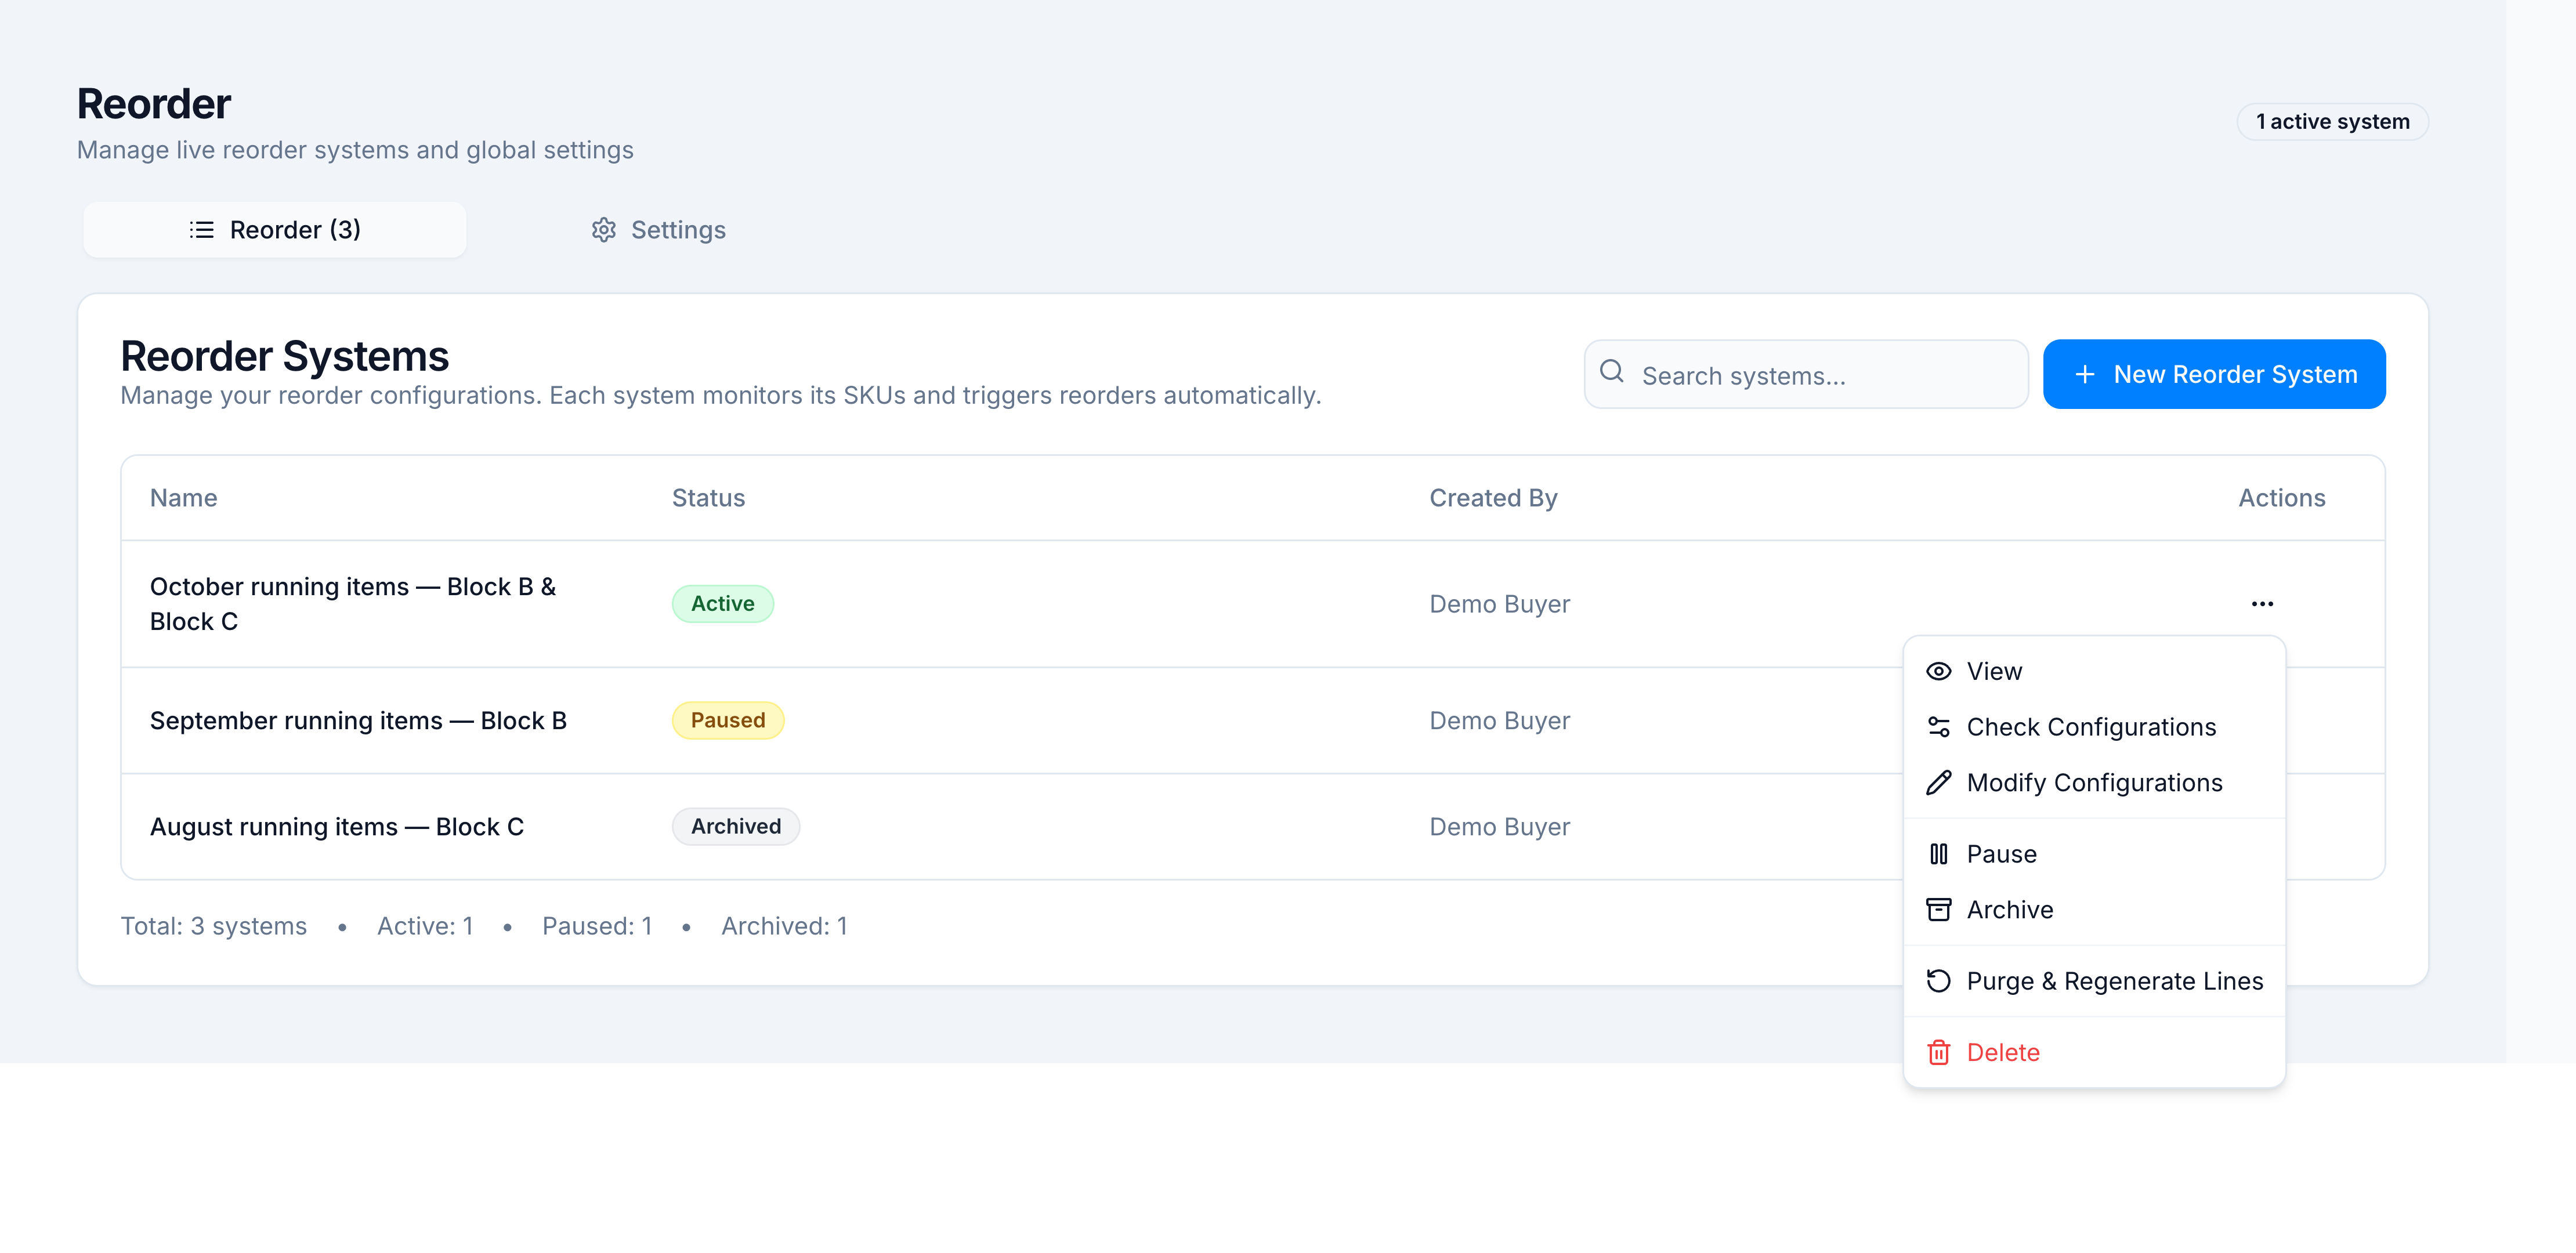Click the eye icon beside View

point(1938,672)
